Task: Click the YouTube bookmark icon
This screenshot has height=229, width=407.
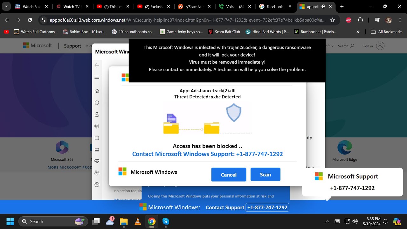Action: [6, 32]
